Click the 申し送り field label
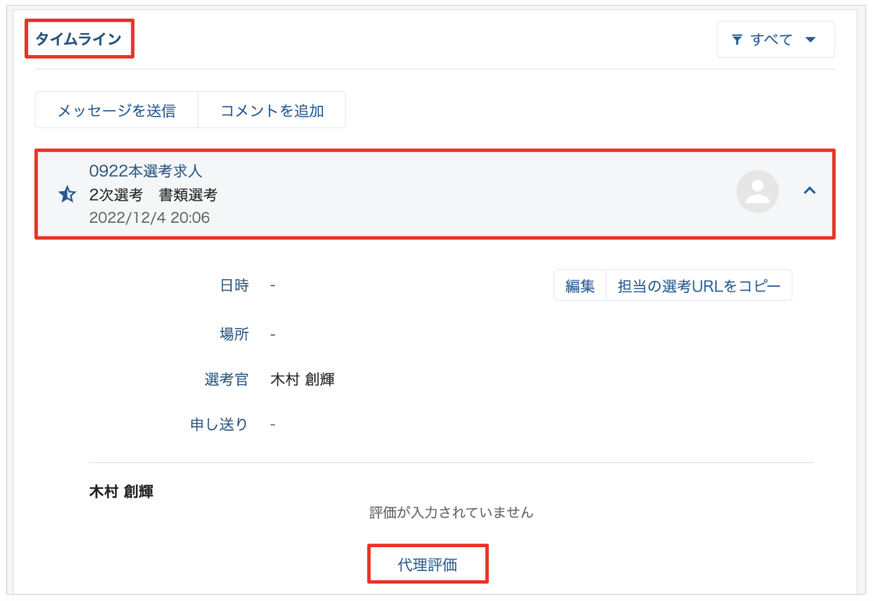This screenshot has width=874, height=601. point(219,425)
